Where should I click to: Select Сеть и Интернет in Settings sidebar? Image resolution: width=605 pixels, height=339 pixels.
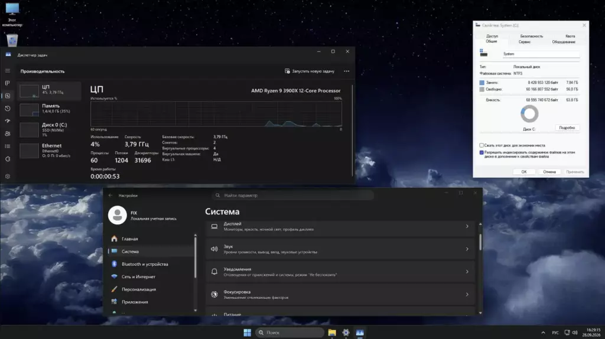[151, 276]
